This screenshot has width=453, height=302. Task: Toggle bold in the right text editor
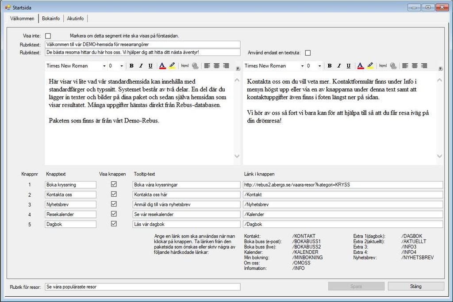(x=330, y=66)
